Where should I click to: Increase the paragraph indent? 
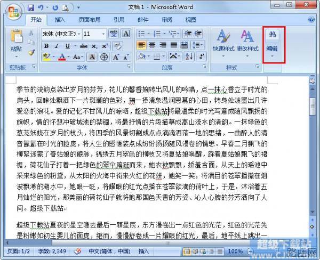point(197,34)
